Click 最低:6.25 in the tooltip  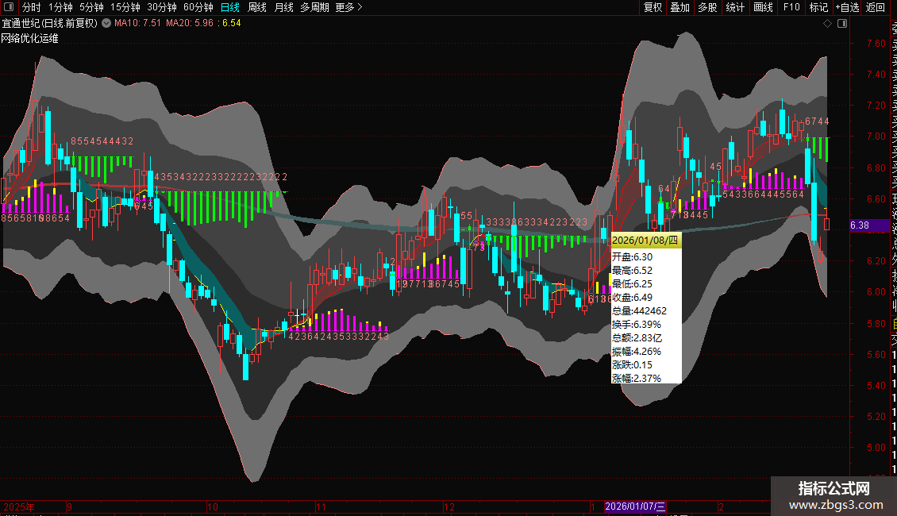click(x=632, y=283)
